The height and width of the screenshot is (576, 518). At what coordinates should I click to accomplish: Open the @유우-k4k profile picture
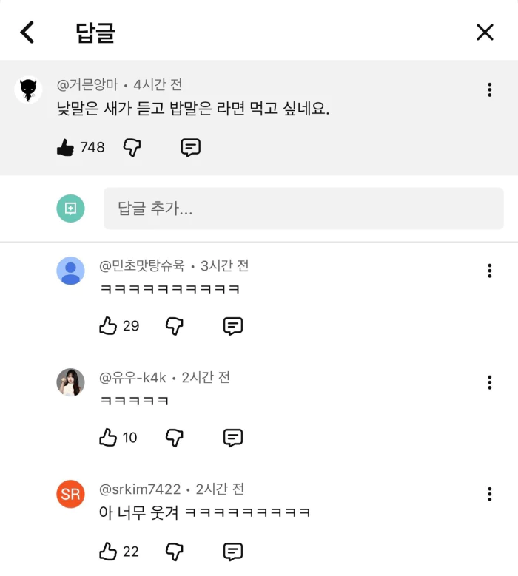pos(71,382)
